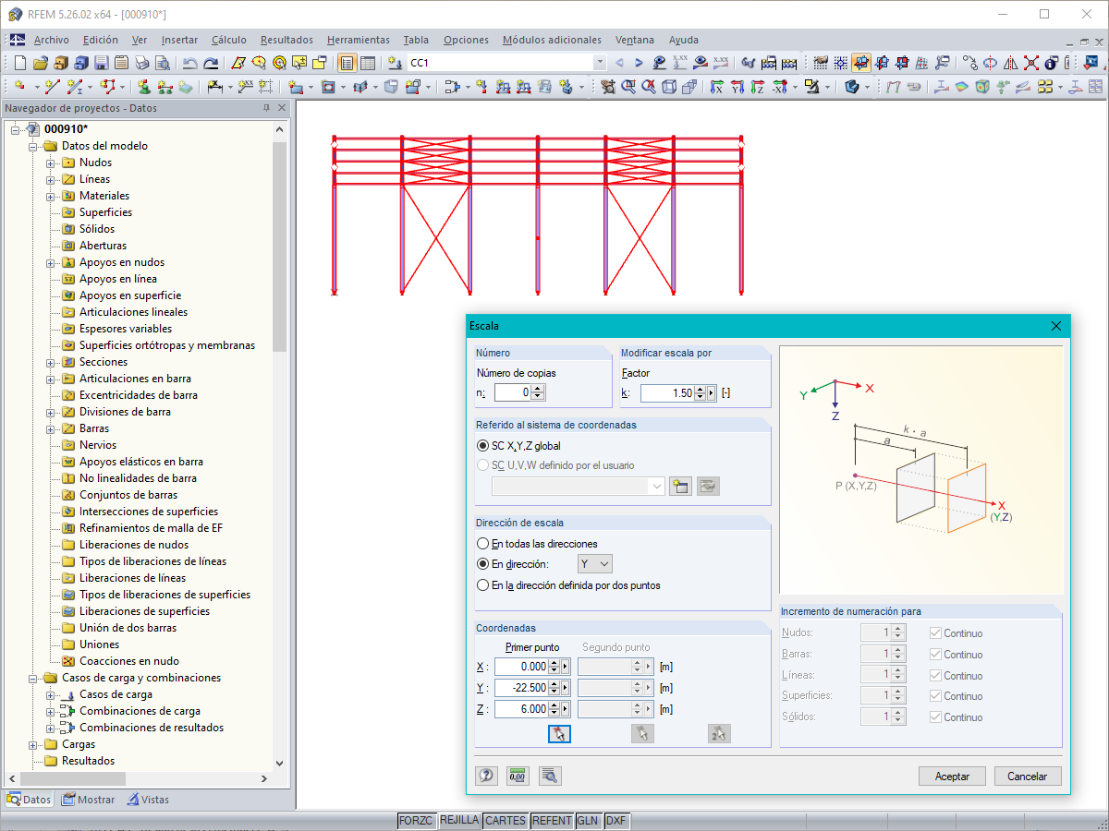Click the units and decimals 0.00 icon
This screenshot has height=831, width=1109.
coord(518,777)
